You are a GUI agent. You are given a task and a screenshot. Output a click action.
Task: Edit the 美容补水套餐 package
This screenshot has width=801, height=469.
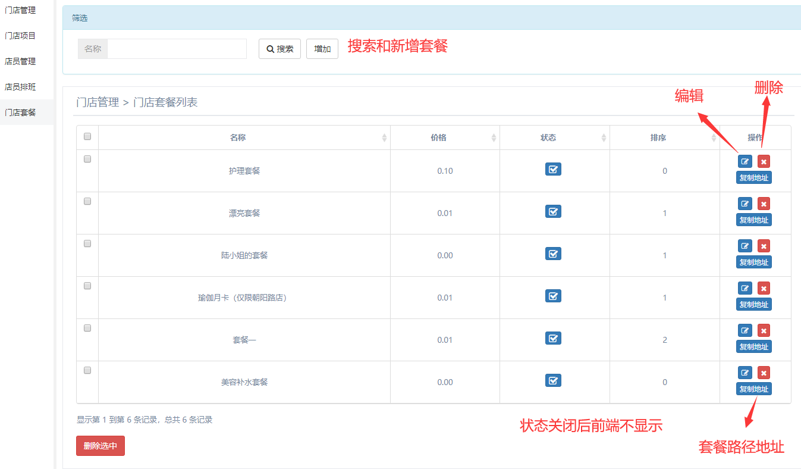[745, 373]
